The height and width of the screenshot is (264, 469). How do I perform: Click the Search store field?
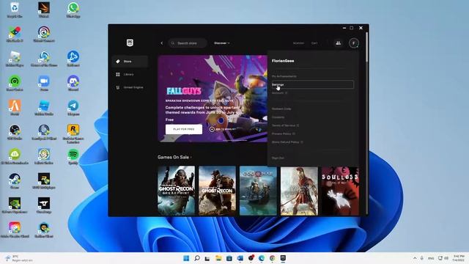coord(188,43)
